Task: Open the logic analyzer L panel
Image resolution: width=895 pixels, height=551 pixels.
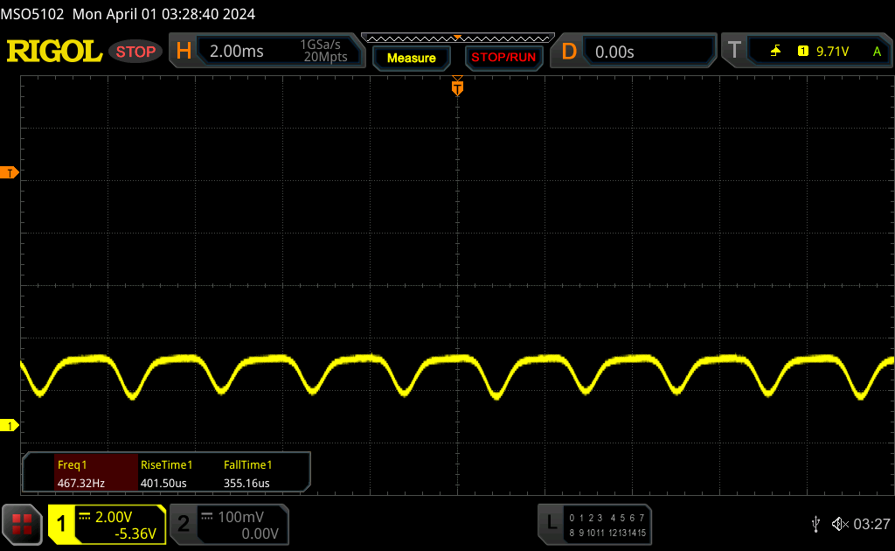Action: click(594, 524)
